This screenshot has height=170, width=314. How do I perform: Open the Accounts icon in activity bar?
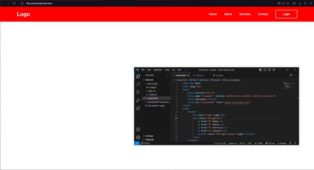pyautogui.click(x=138, y=129)
